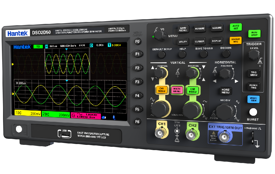Select the F5 softkey

[x=137, y=109]
